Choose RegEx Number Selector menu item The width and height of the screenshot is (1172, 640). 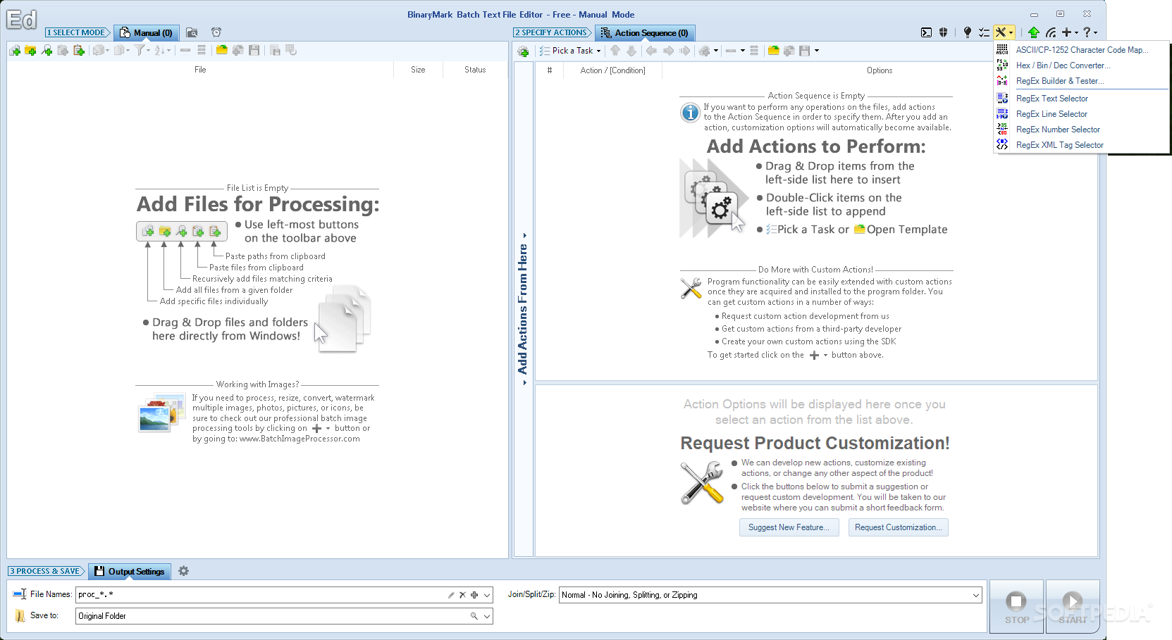[x=1082, y=130]
